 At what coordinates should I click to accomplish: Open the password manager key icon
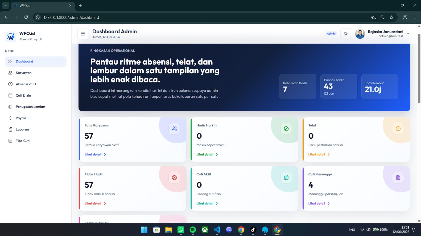374,17
